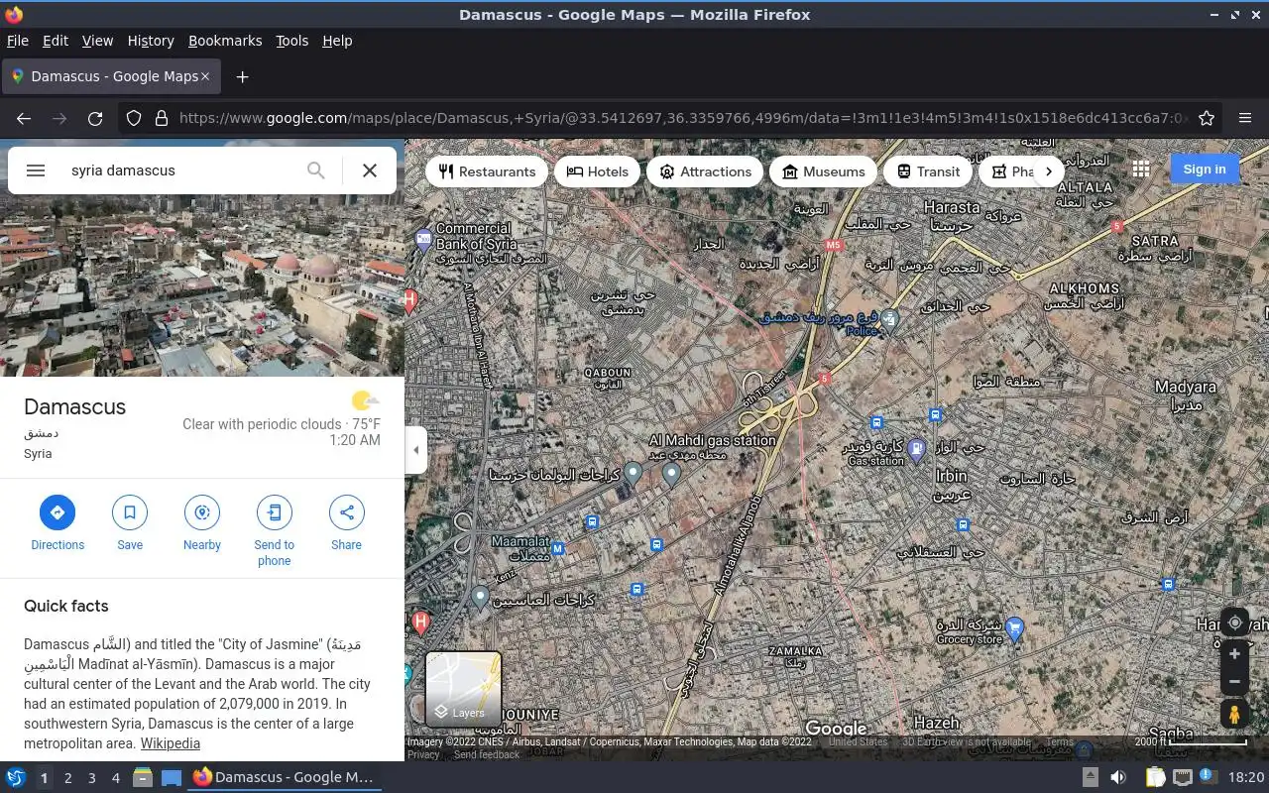This screenshot has height=793, width=1269.
Task: Open the Wikipedia link
Action: click(171, 743)
